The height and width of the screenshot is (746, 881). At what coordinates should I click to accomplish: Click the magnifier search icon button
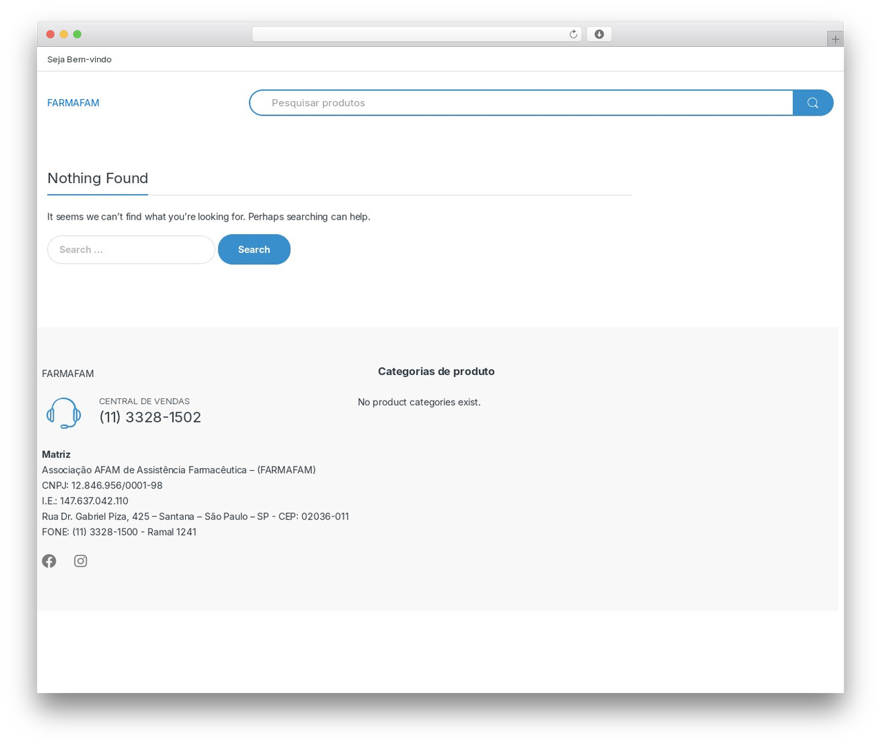click(813, 103)
